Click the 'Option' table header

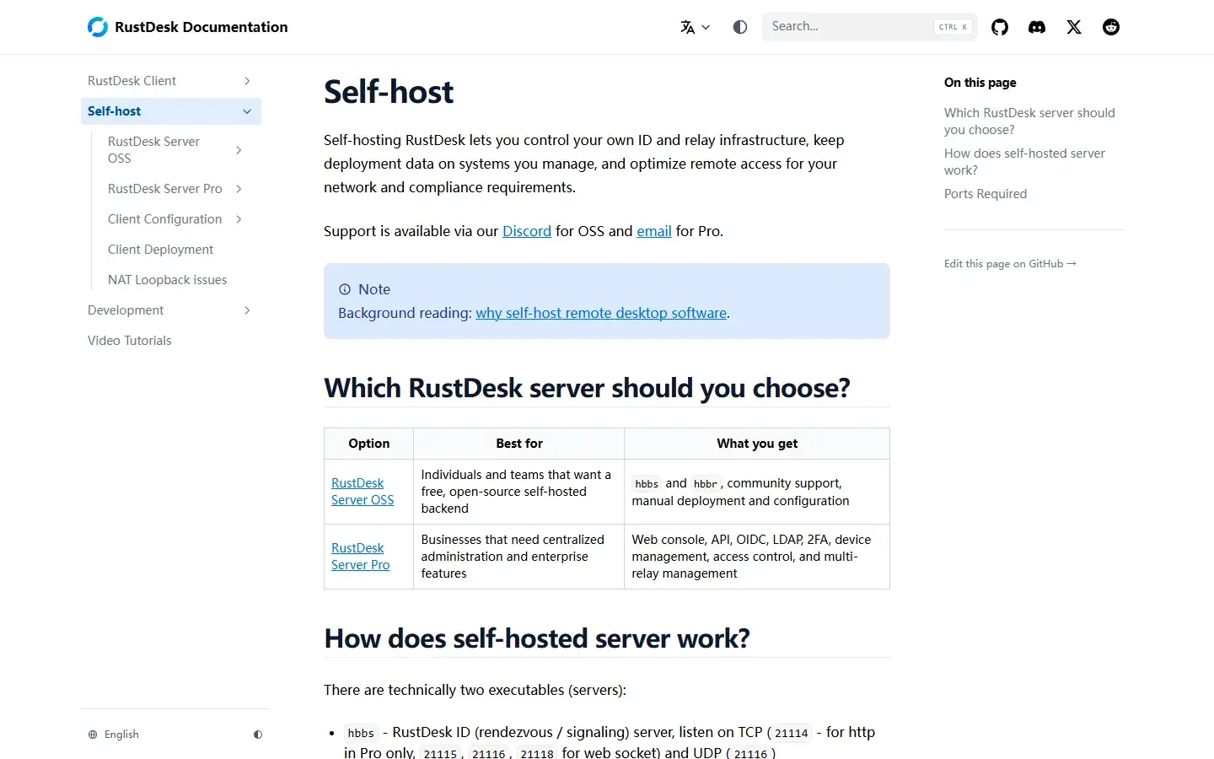pyautogui.click(x=369, y=444)
